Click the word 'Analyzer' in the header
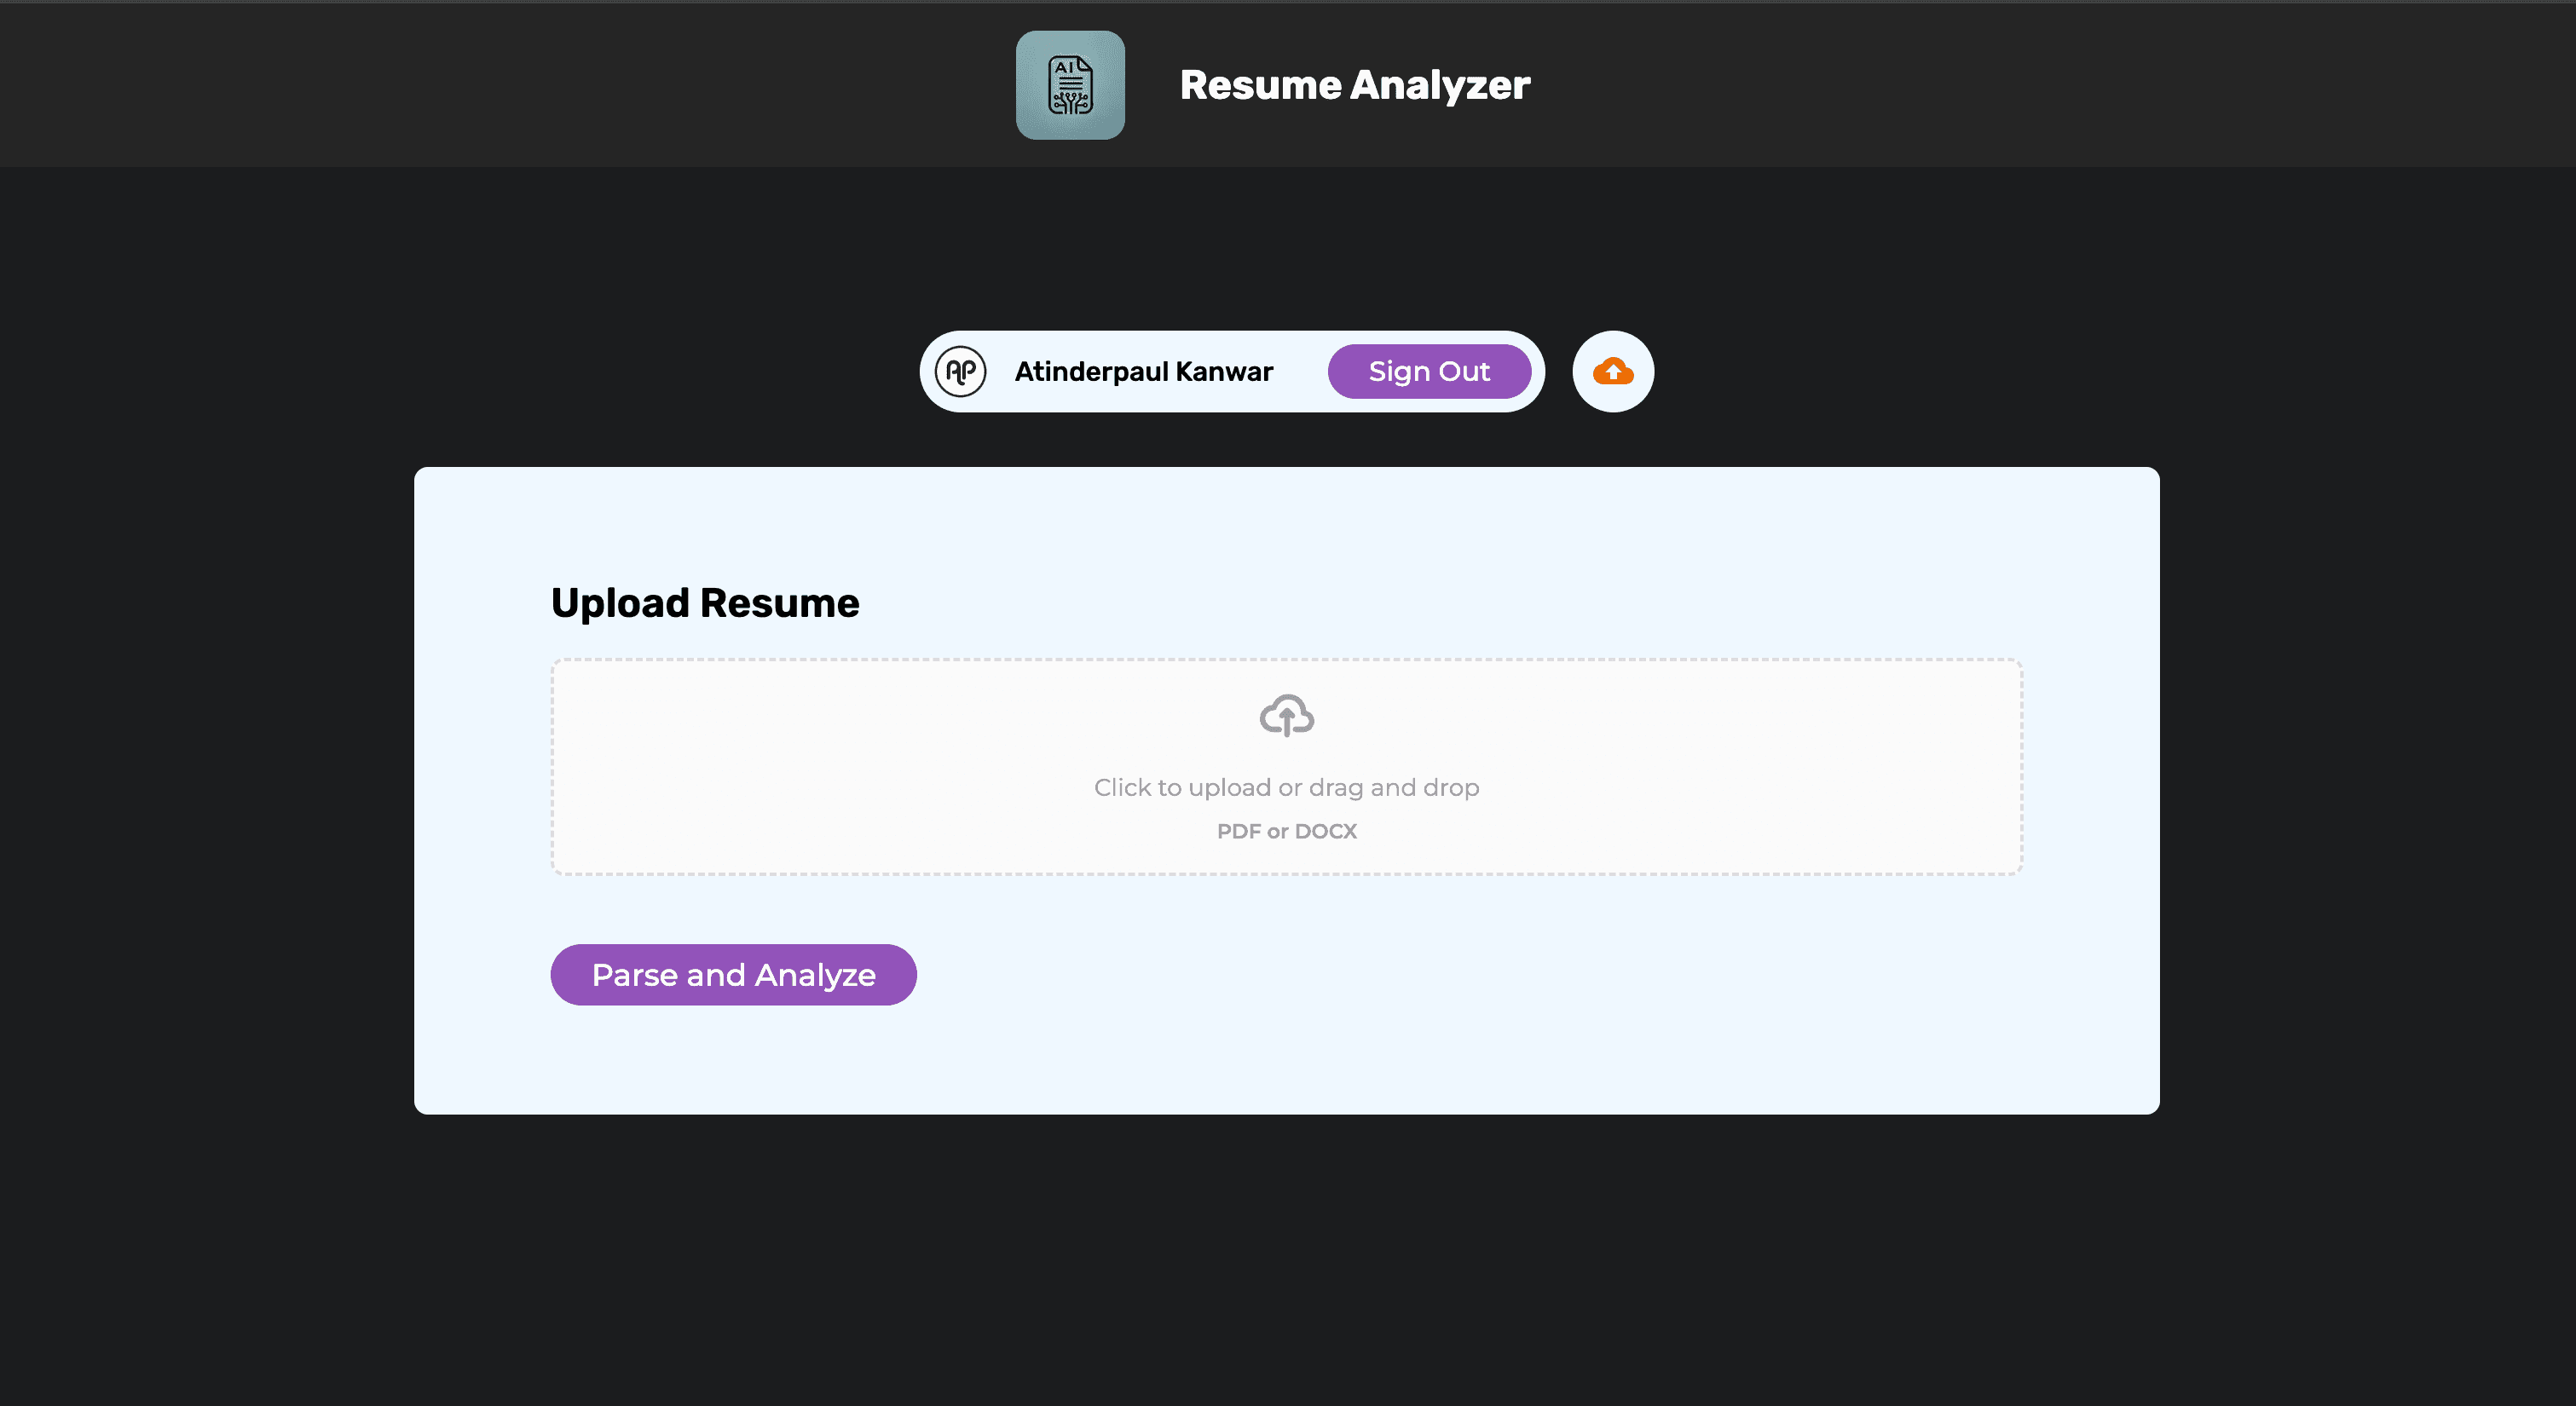The height and width of the screenshot is (1406, 2576). pyautogui.click(x=1440, y=85)
